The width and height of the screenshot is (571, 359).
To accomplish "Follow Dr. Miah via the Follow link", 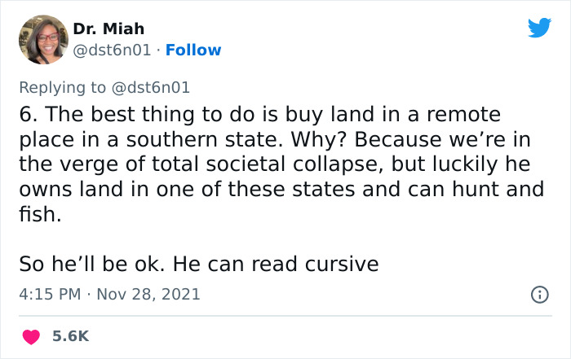I will 193,50.
